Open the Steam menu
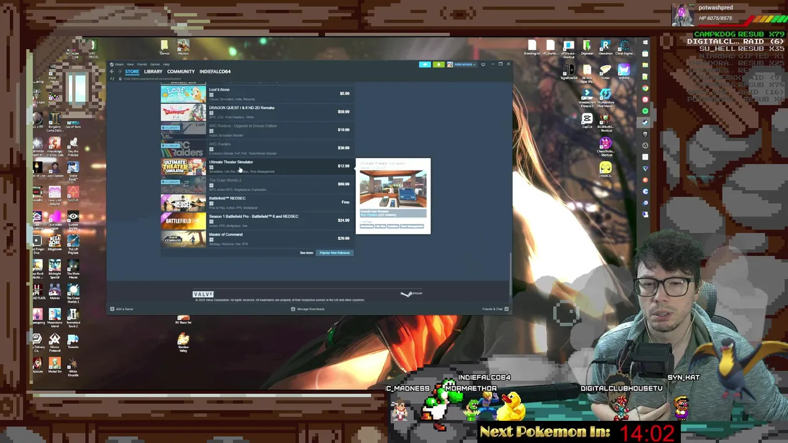The image size is (788, 443). (x=119, y=65)
